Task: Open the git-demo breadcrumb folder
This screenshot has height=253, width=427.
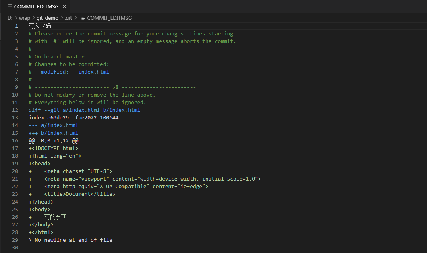Action: point(48,18)
